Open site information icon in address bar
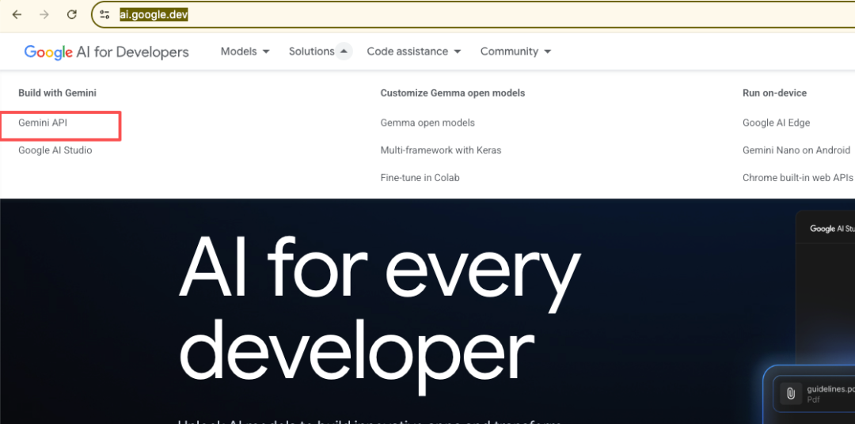 (104, 15)
